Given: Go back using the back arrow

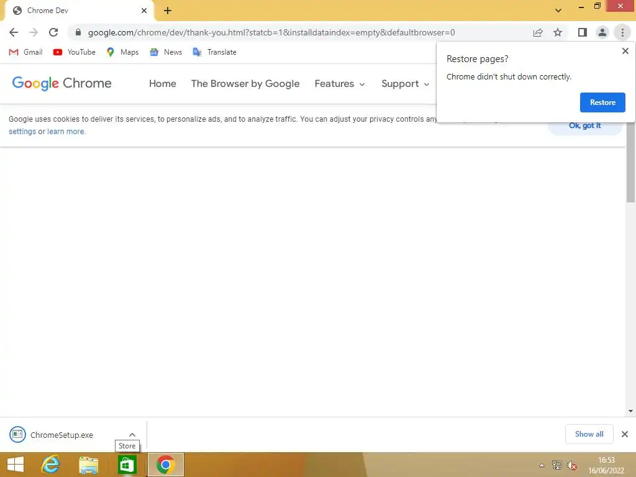Looking at the screenshot, I should 14,32.
